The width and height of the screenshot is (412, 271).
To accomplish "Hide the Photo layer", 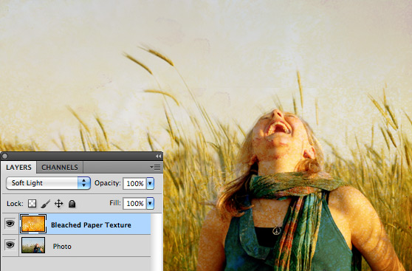I will point(10,245).
